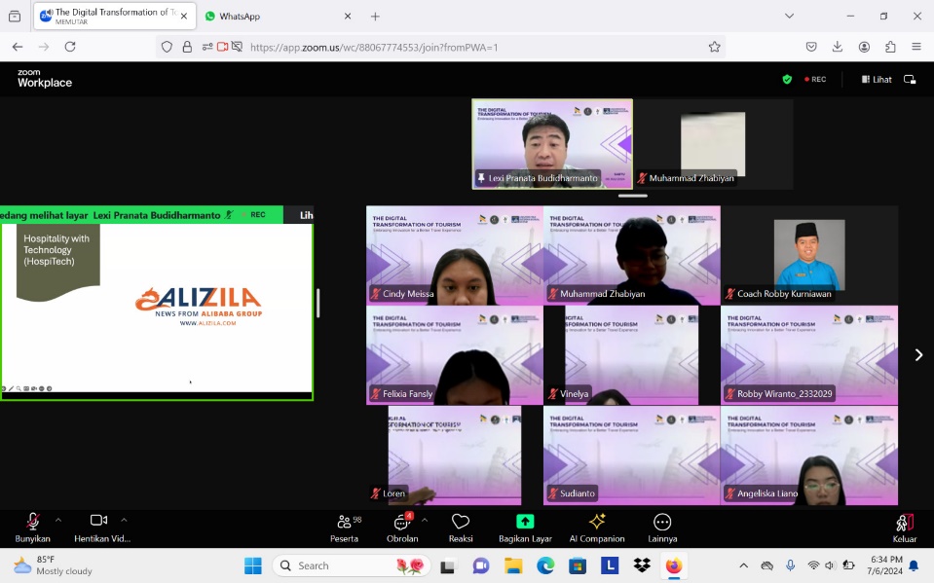934x583 pixels.
Task: Bookmark this page with the star icon
Action: (715, 47)
